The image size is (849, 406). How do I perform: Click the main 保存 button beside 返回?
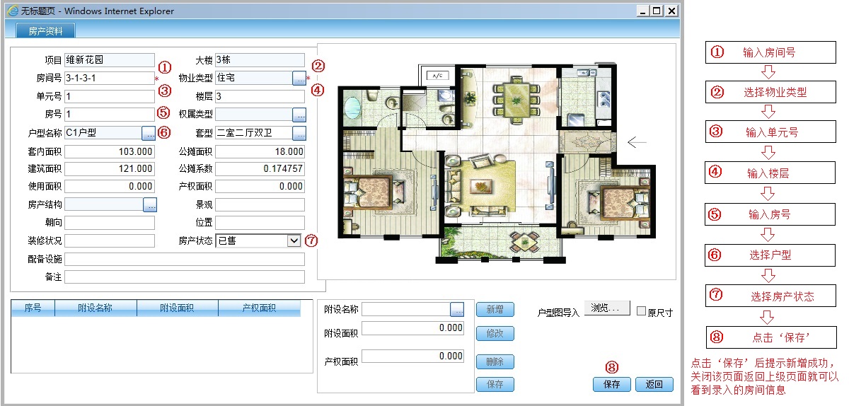pyautogui.click(x=611, y=384)
